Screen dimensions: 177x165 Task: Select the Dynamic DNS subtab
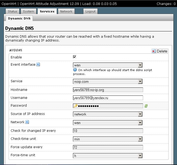19,18
